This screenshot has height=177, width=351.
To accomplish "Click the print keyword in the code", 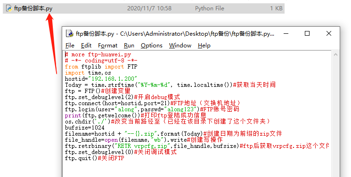I will 73,115.
